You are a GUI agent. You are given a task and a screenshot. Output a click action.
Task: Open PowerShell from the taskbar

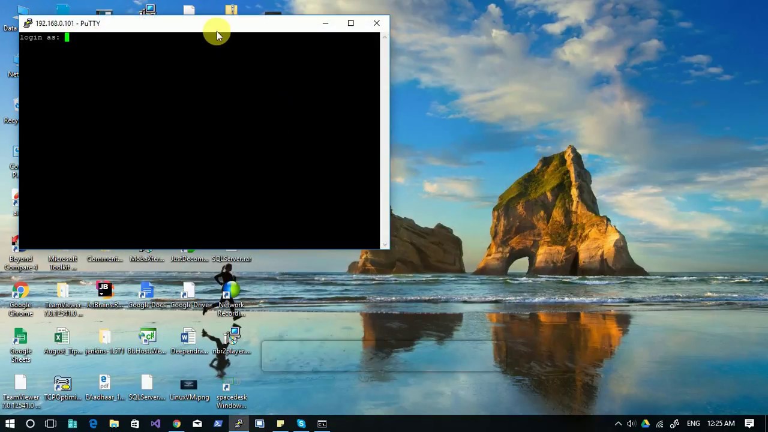[218, 424]
